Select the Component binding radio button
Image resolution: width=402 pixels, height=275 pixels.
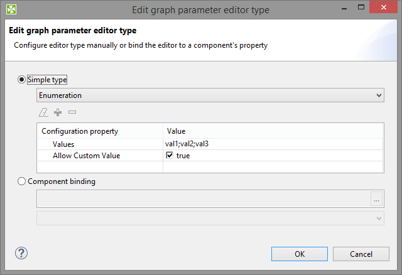coord(23,181)
